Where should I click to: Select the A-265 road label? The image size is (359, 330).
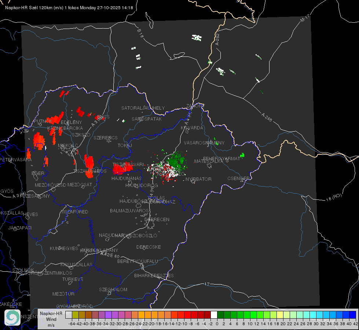click(x=267, y=117)
